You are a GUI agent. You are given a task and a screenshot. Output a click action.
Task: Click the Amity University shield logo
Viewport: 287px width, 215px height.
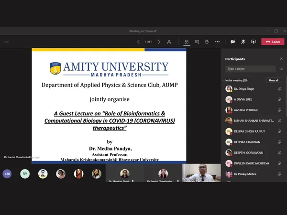click(55, 68)
